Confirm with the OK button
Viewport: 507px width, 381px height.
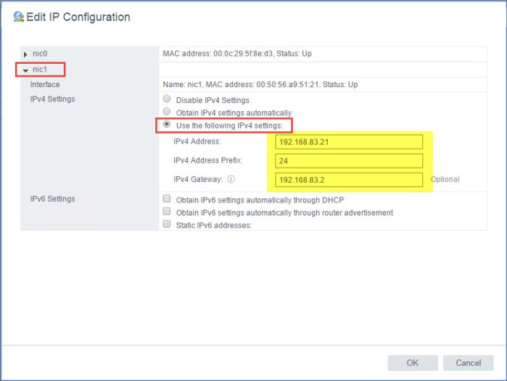coord(413,363)
